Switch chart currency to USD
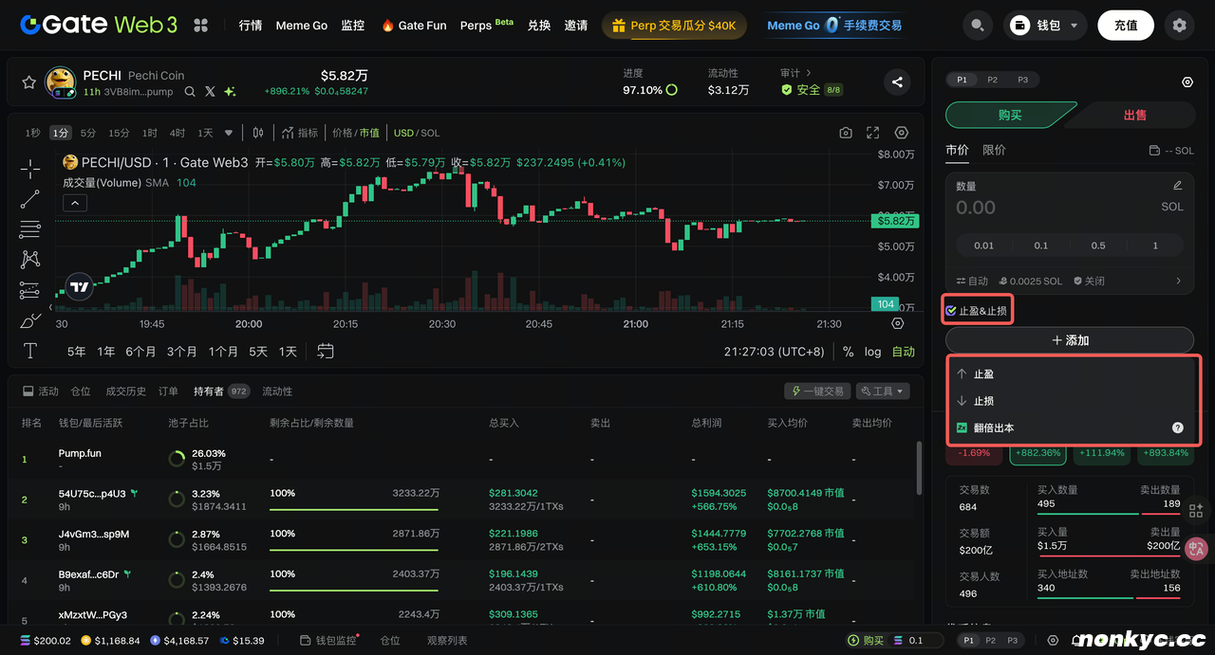 403,133
